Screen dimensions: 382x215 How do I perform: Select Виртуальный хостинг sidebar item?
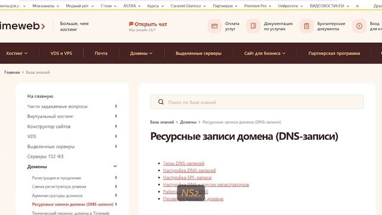pyautogui.click(x=50, y=116)
